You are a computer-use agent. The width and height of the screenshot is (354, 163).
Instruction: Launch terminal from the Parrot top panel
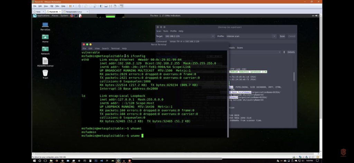pyautogui.click(x=76, y=16)
